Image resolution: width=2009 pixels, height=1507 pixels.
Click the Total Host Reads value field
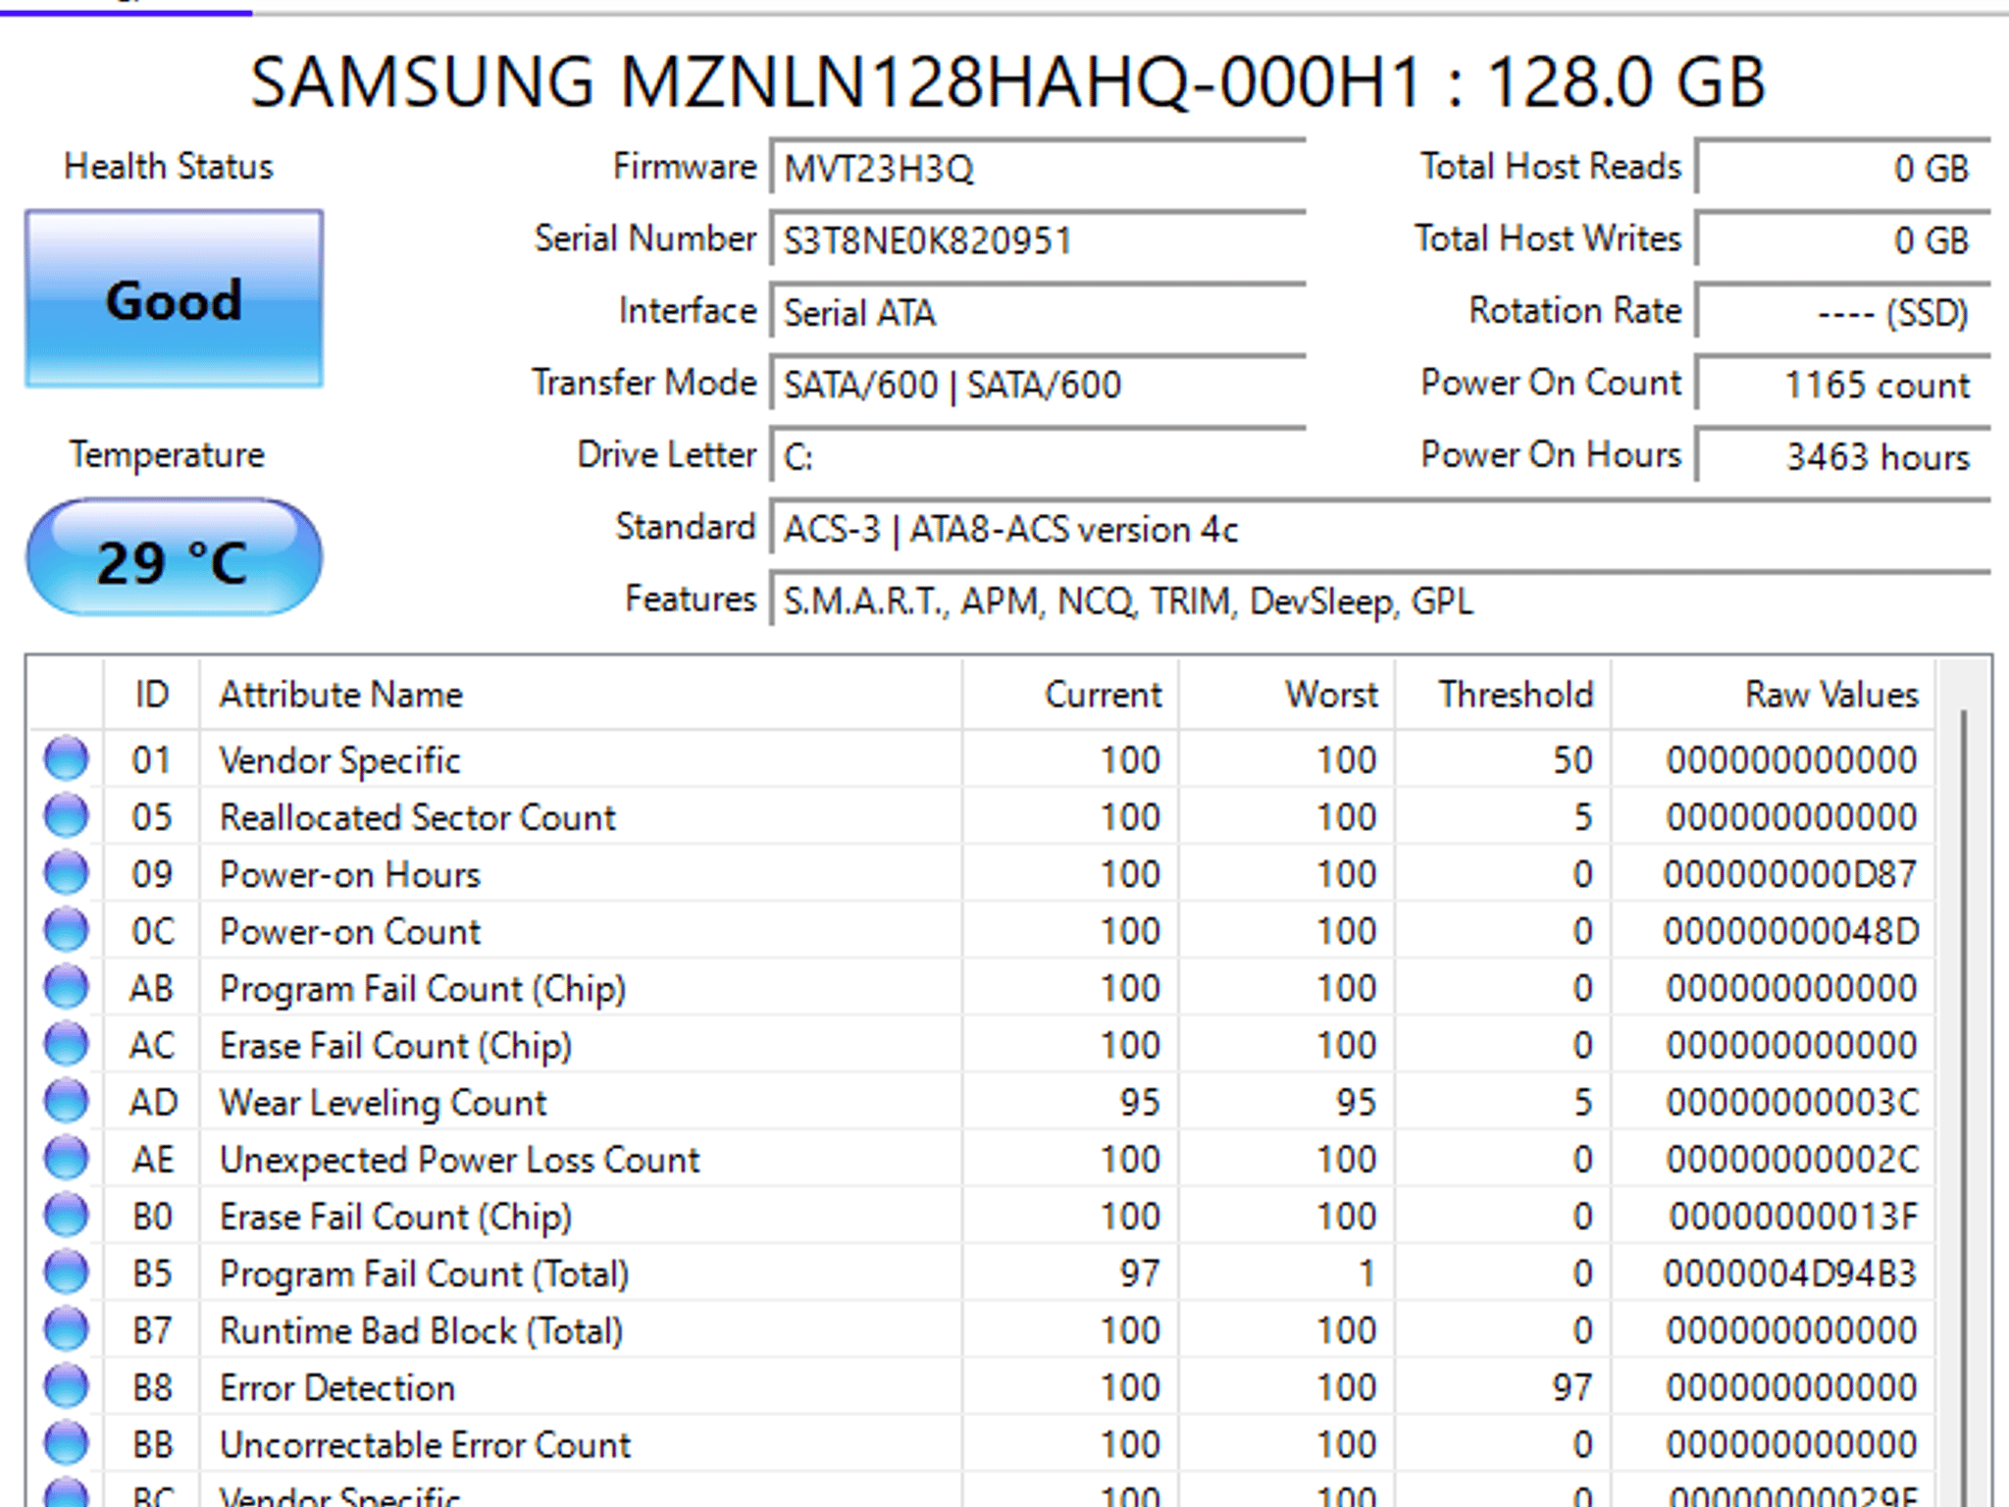tap(1843, 168)
